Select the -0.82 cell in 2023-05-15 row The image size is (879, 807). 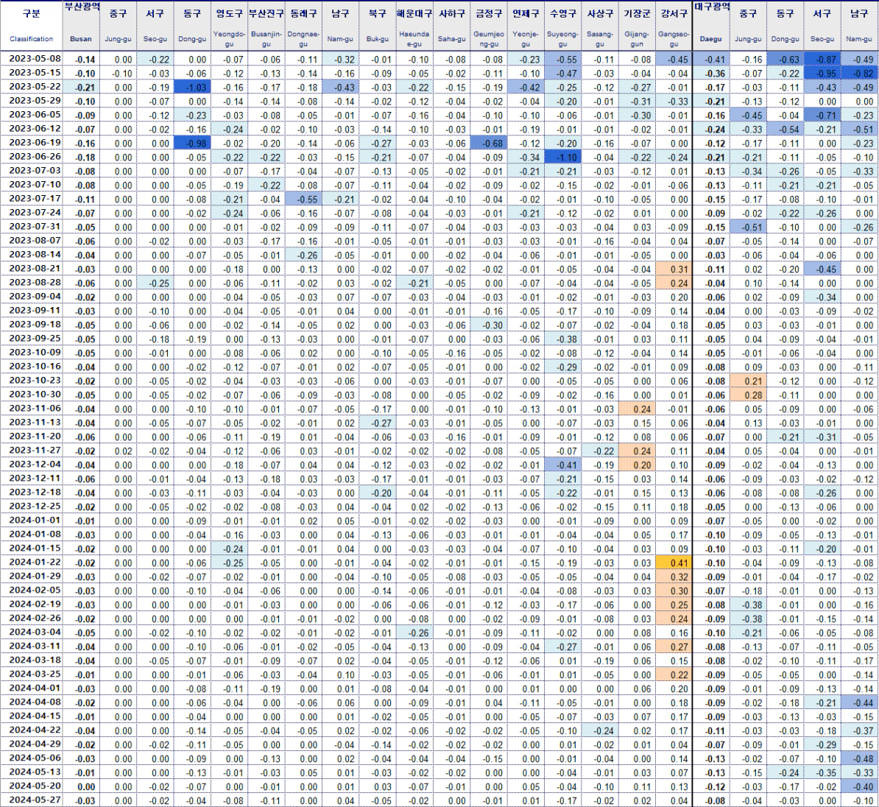859,73
